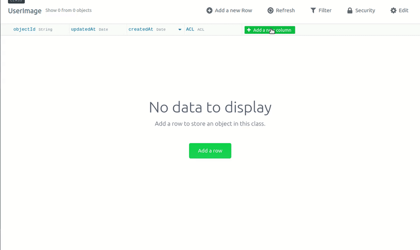Viewport: 420px width, 250px height.
Task: Click the Refresh text label
Action: [x=285, y=10]
